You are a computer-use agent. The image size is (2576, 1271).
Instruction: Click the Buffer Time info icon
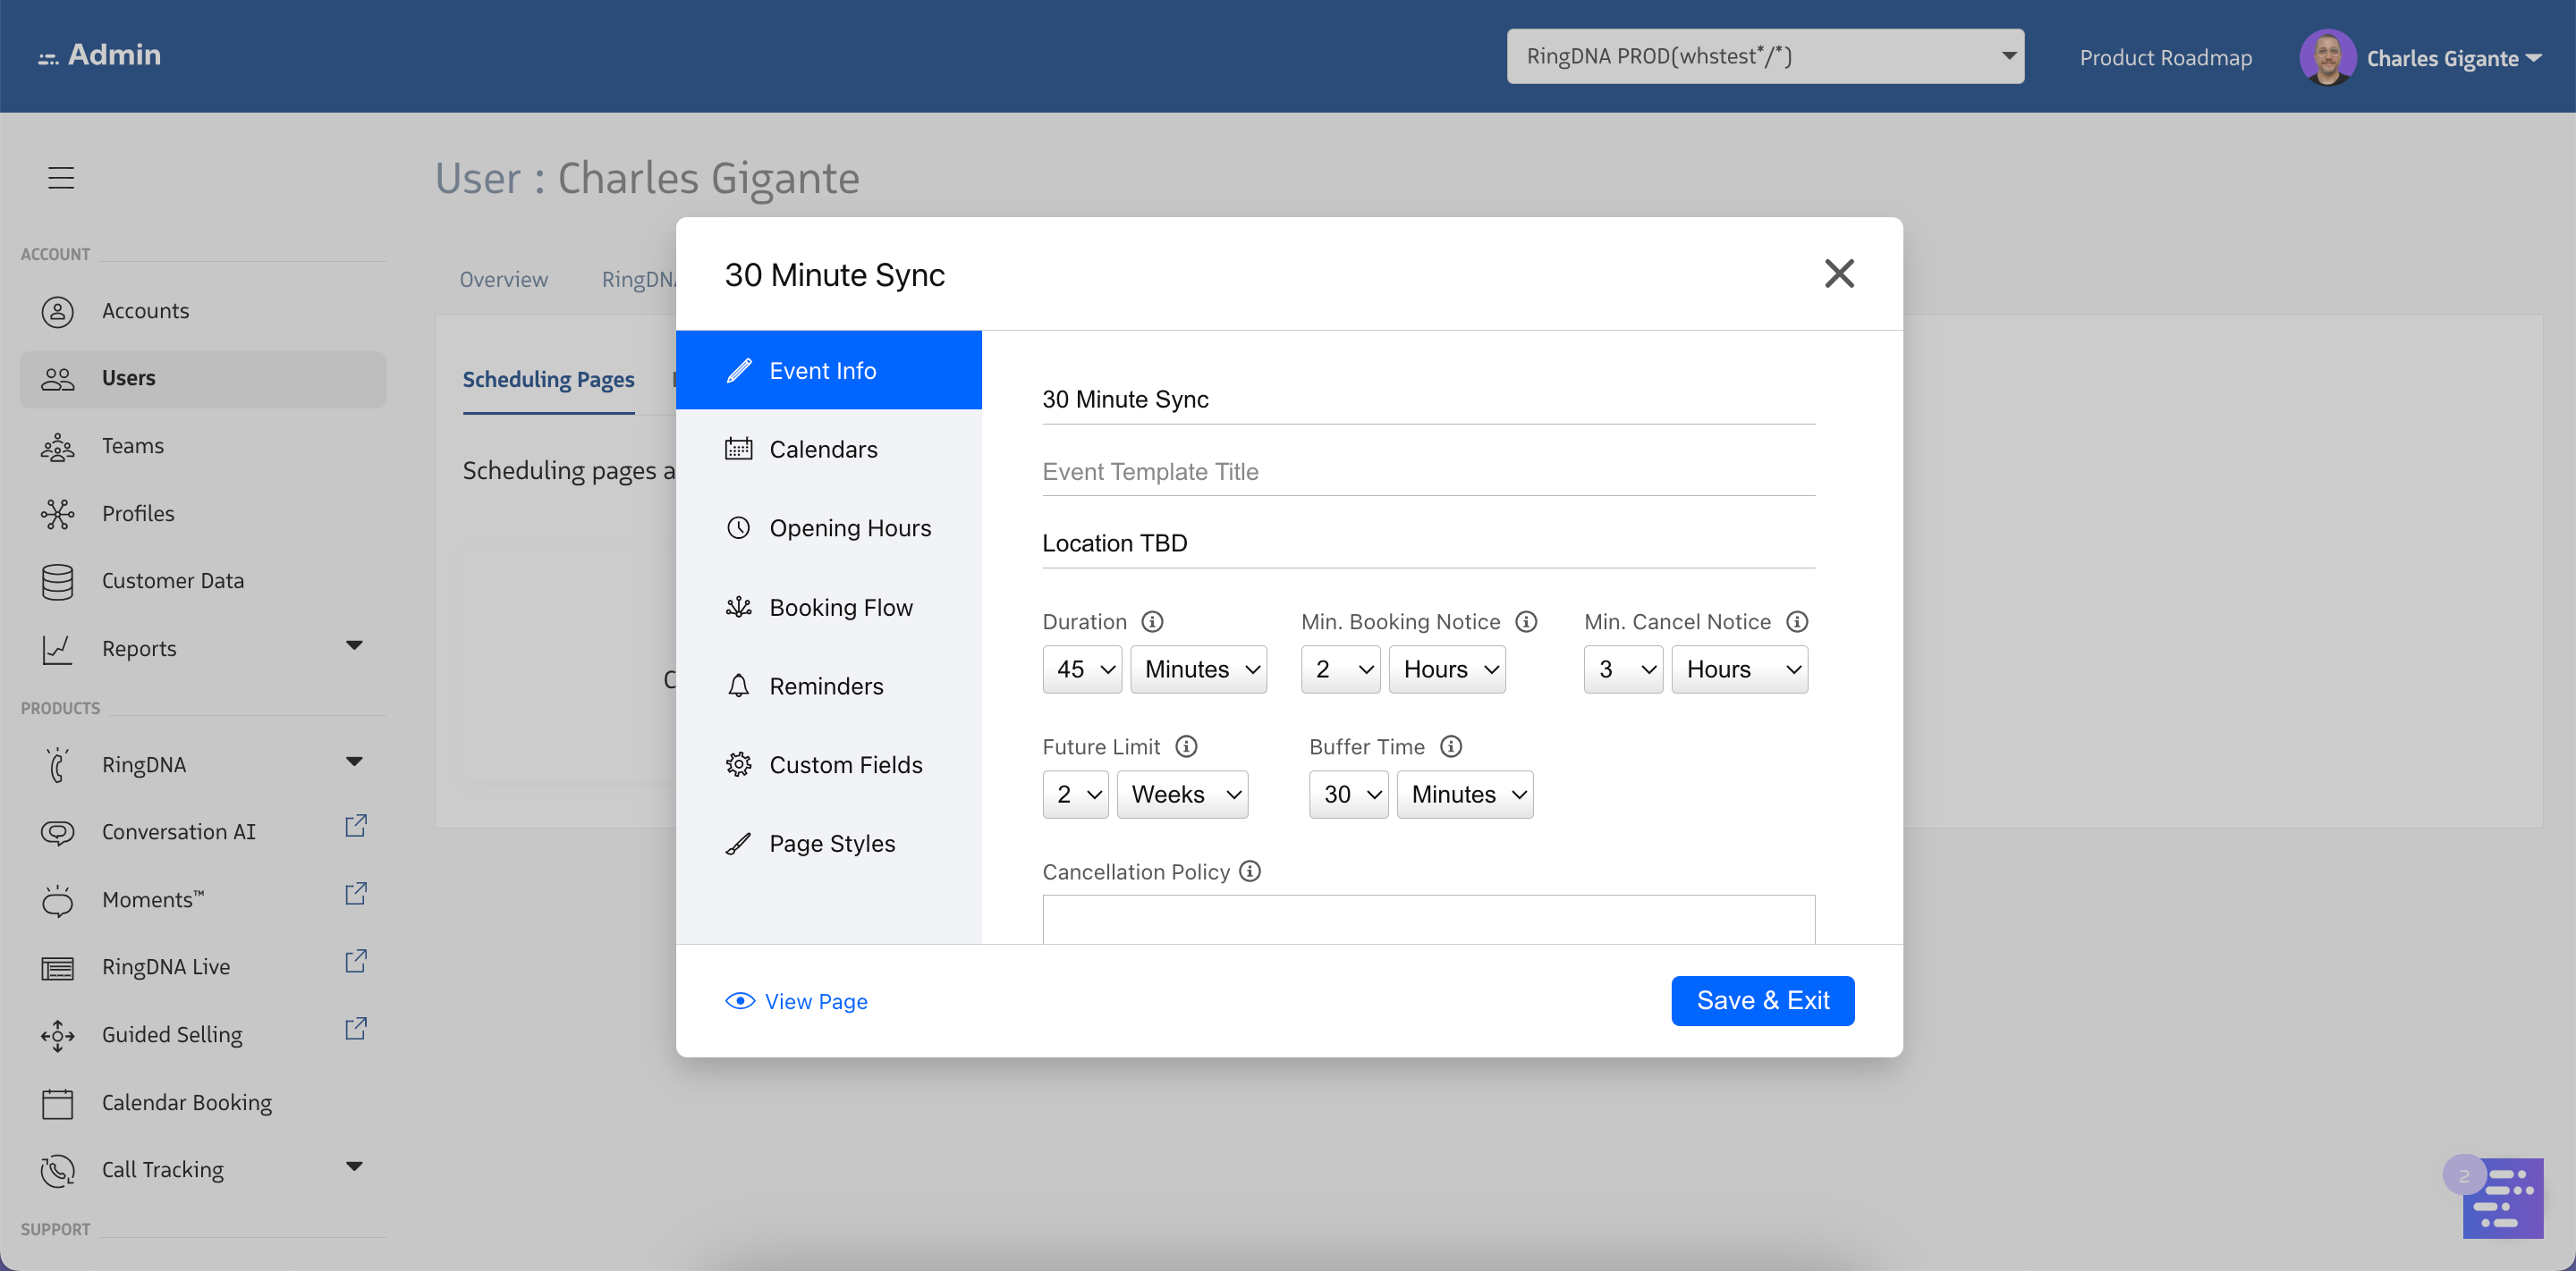tap(1451, 746)
